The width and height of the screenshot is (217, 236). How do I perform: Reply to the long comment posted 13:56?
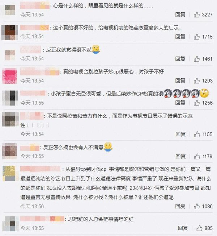pyautogui.click(x=180, y=206)
